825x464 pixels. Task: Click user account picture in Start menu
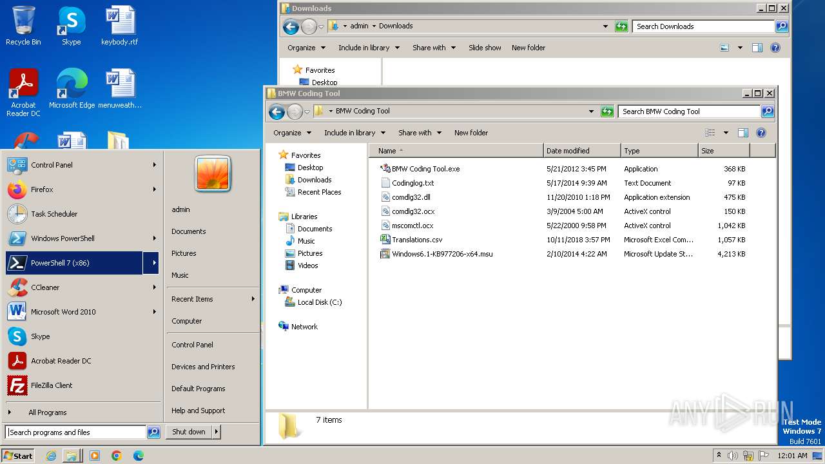213,174
